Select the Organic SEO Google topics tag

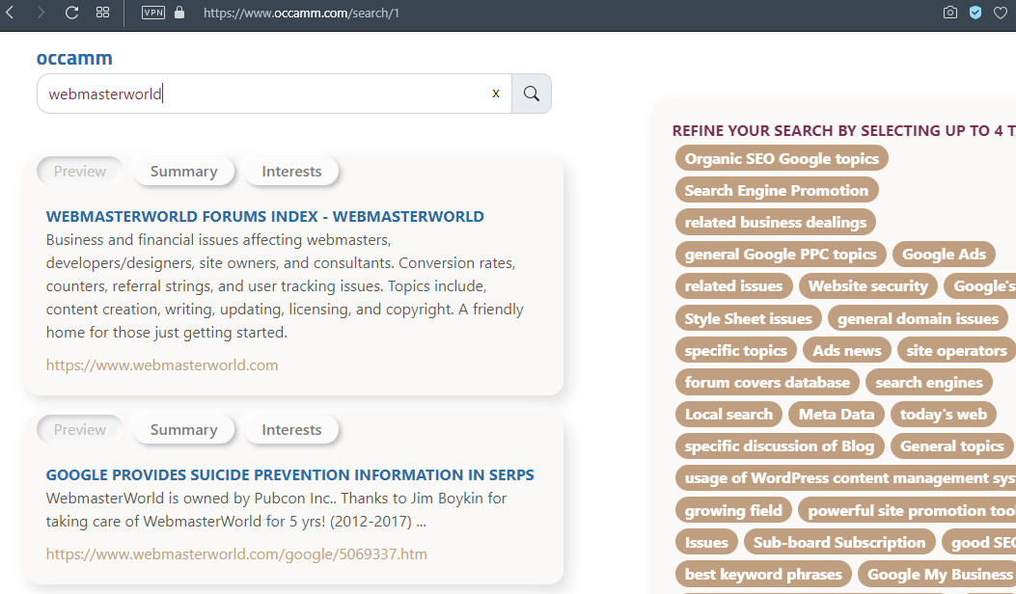pos(782,159)
